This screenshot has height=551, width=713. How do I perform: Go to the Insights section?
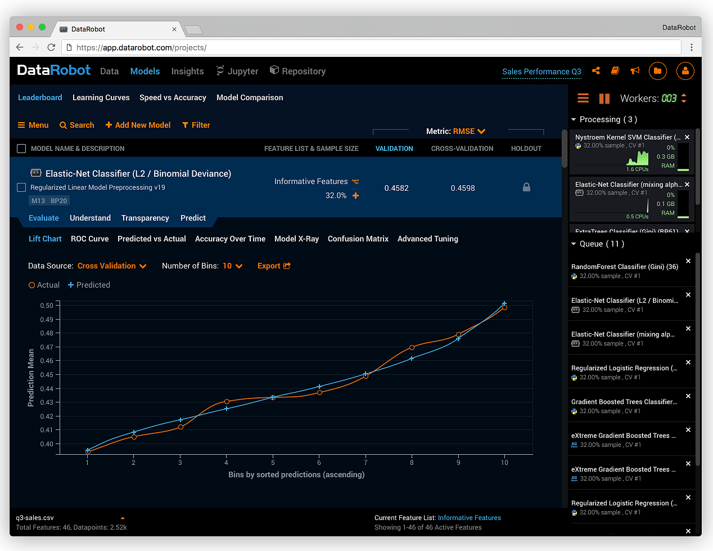[187, 71]
